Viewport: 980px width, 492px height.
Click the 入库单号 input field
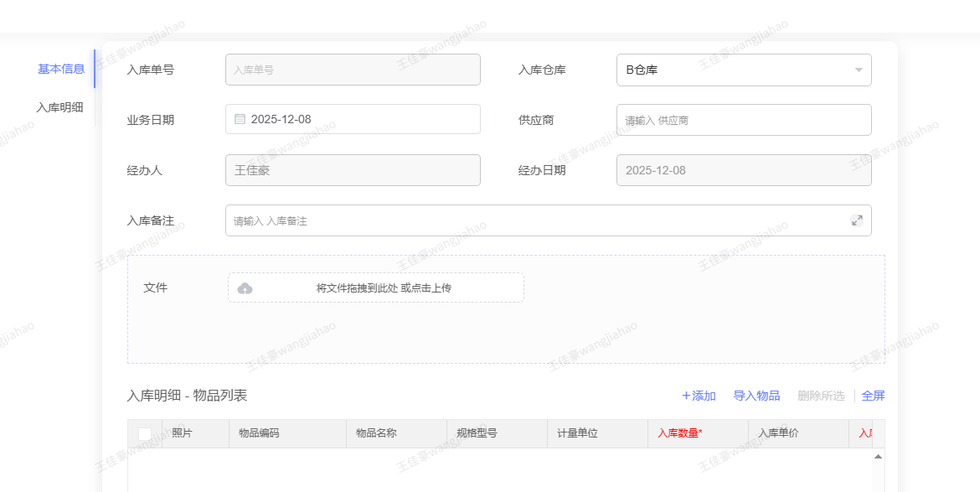click(x=353, y=70)
